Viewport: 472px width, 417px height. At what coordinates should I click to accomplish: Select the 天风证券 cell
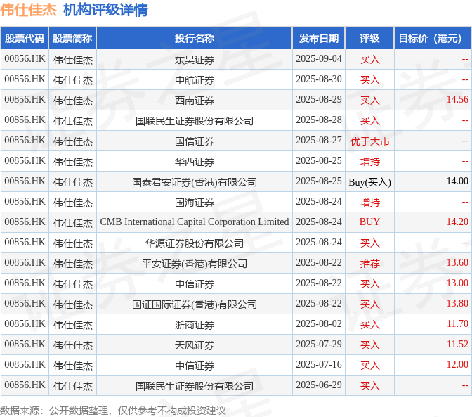click(x=195, y=345)
